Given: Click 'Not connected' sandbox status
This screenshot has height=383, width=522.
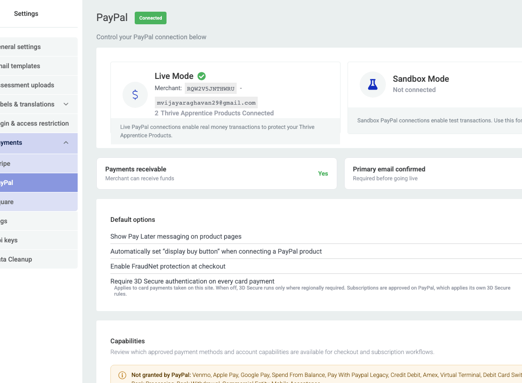Looking at the screenshot, I should click(x=414, y=90).
